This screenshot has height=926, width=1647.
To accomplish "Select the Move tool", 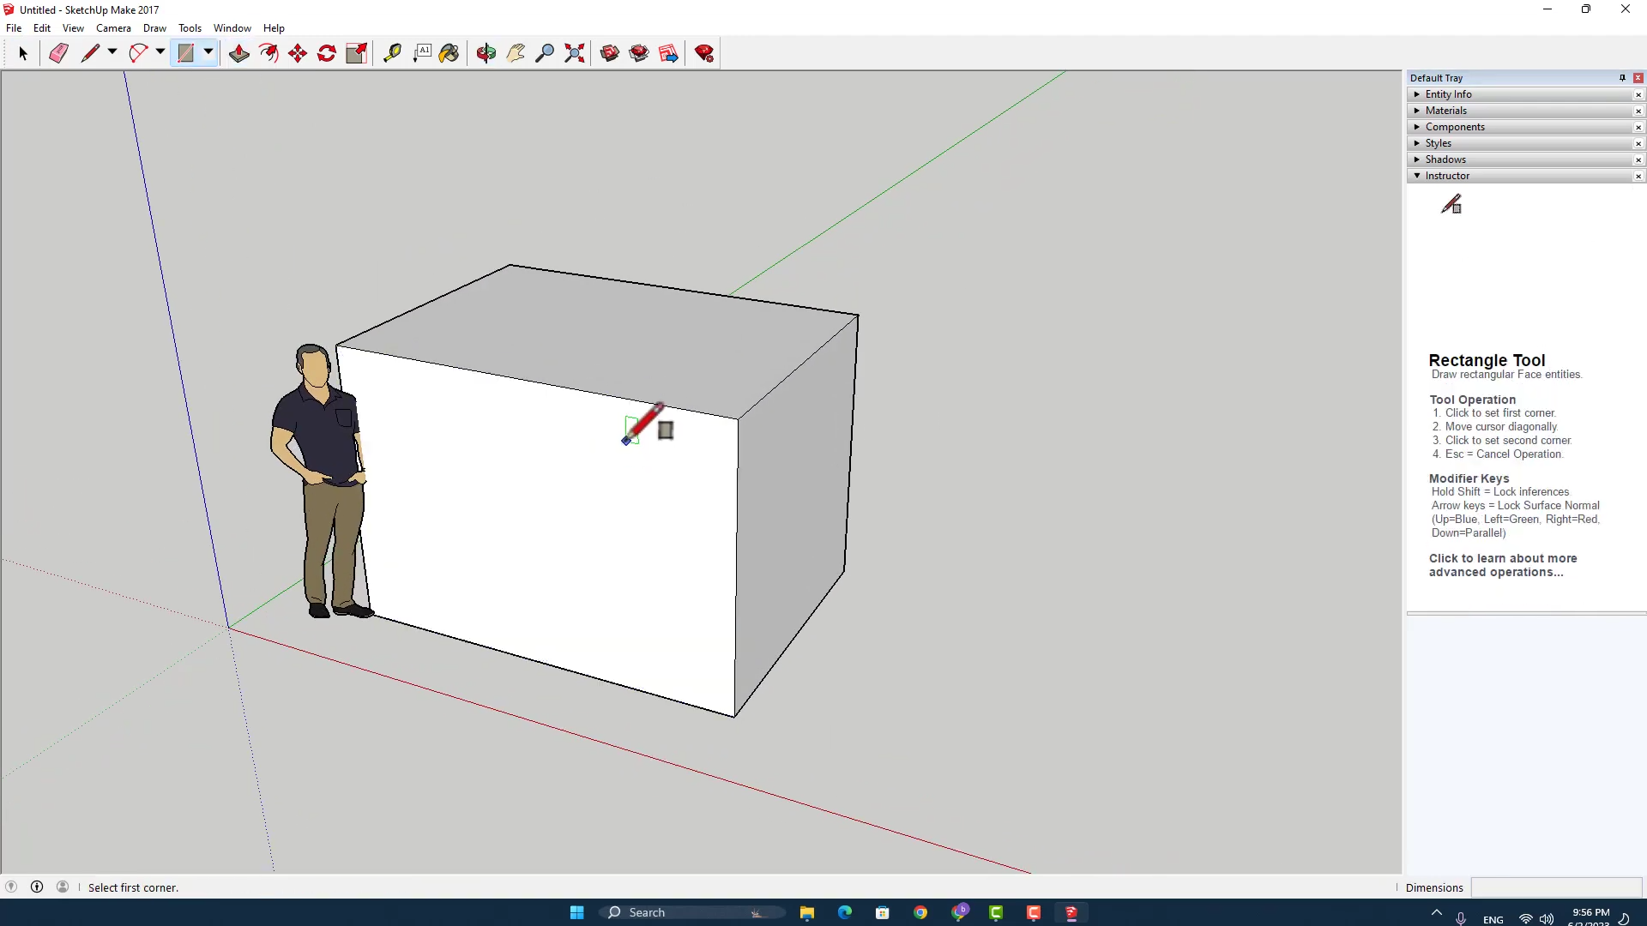I will (298, 53).
